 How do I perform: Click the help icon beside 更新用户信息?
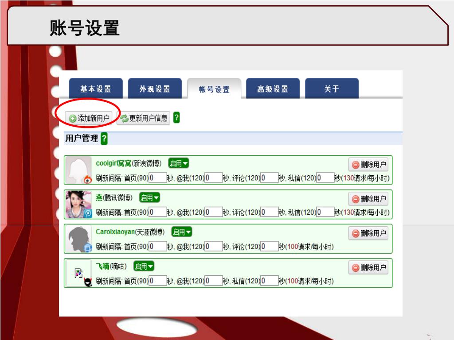coord(176,117)
